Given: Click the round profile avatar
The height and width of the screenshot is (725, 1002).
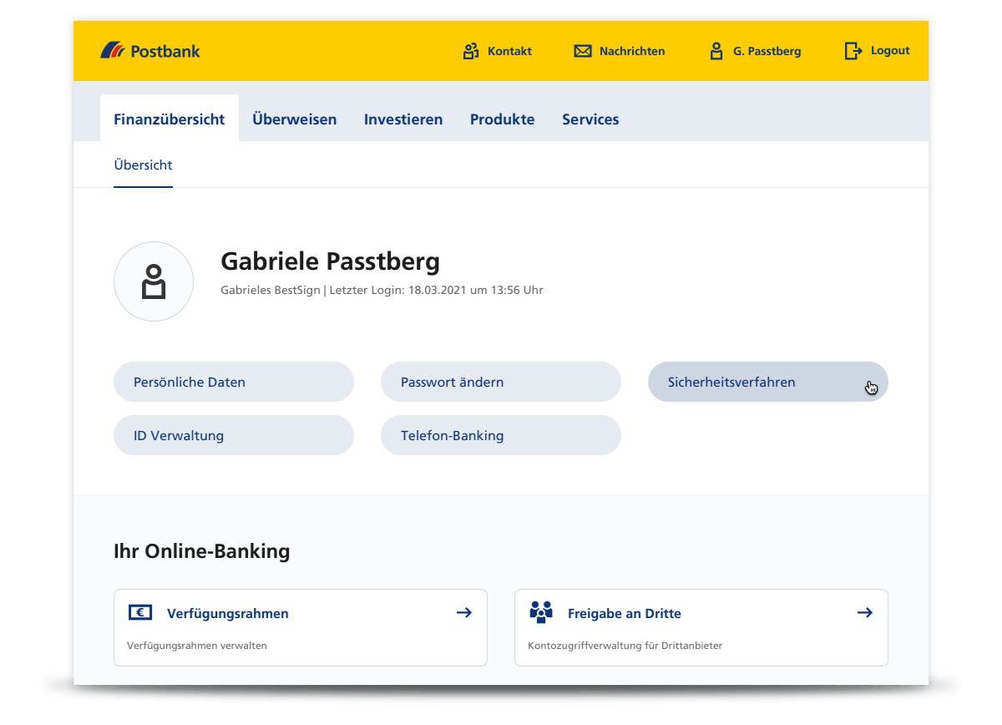Looking at the screenshot, I should tap(154, 281).
